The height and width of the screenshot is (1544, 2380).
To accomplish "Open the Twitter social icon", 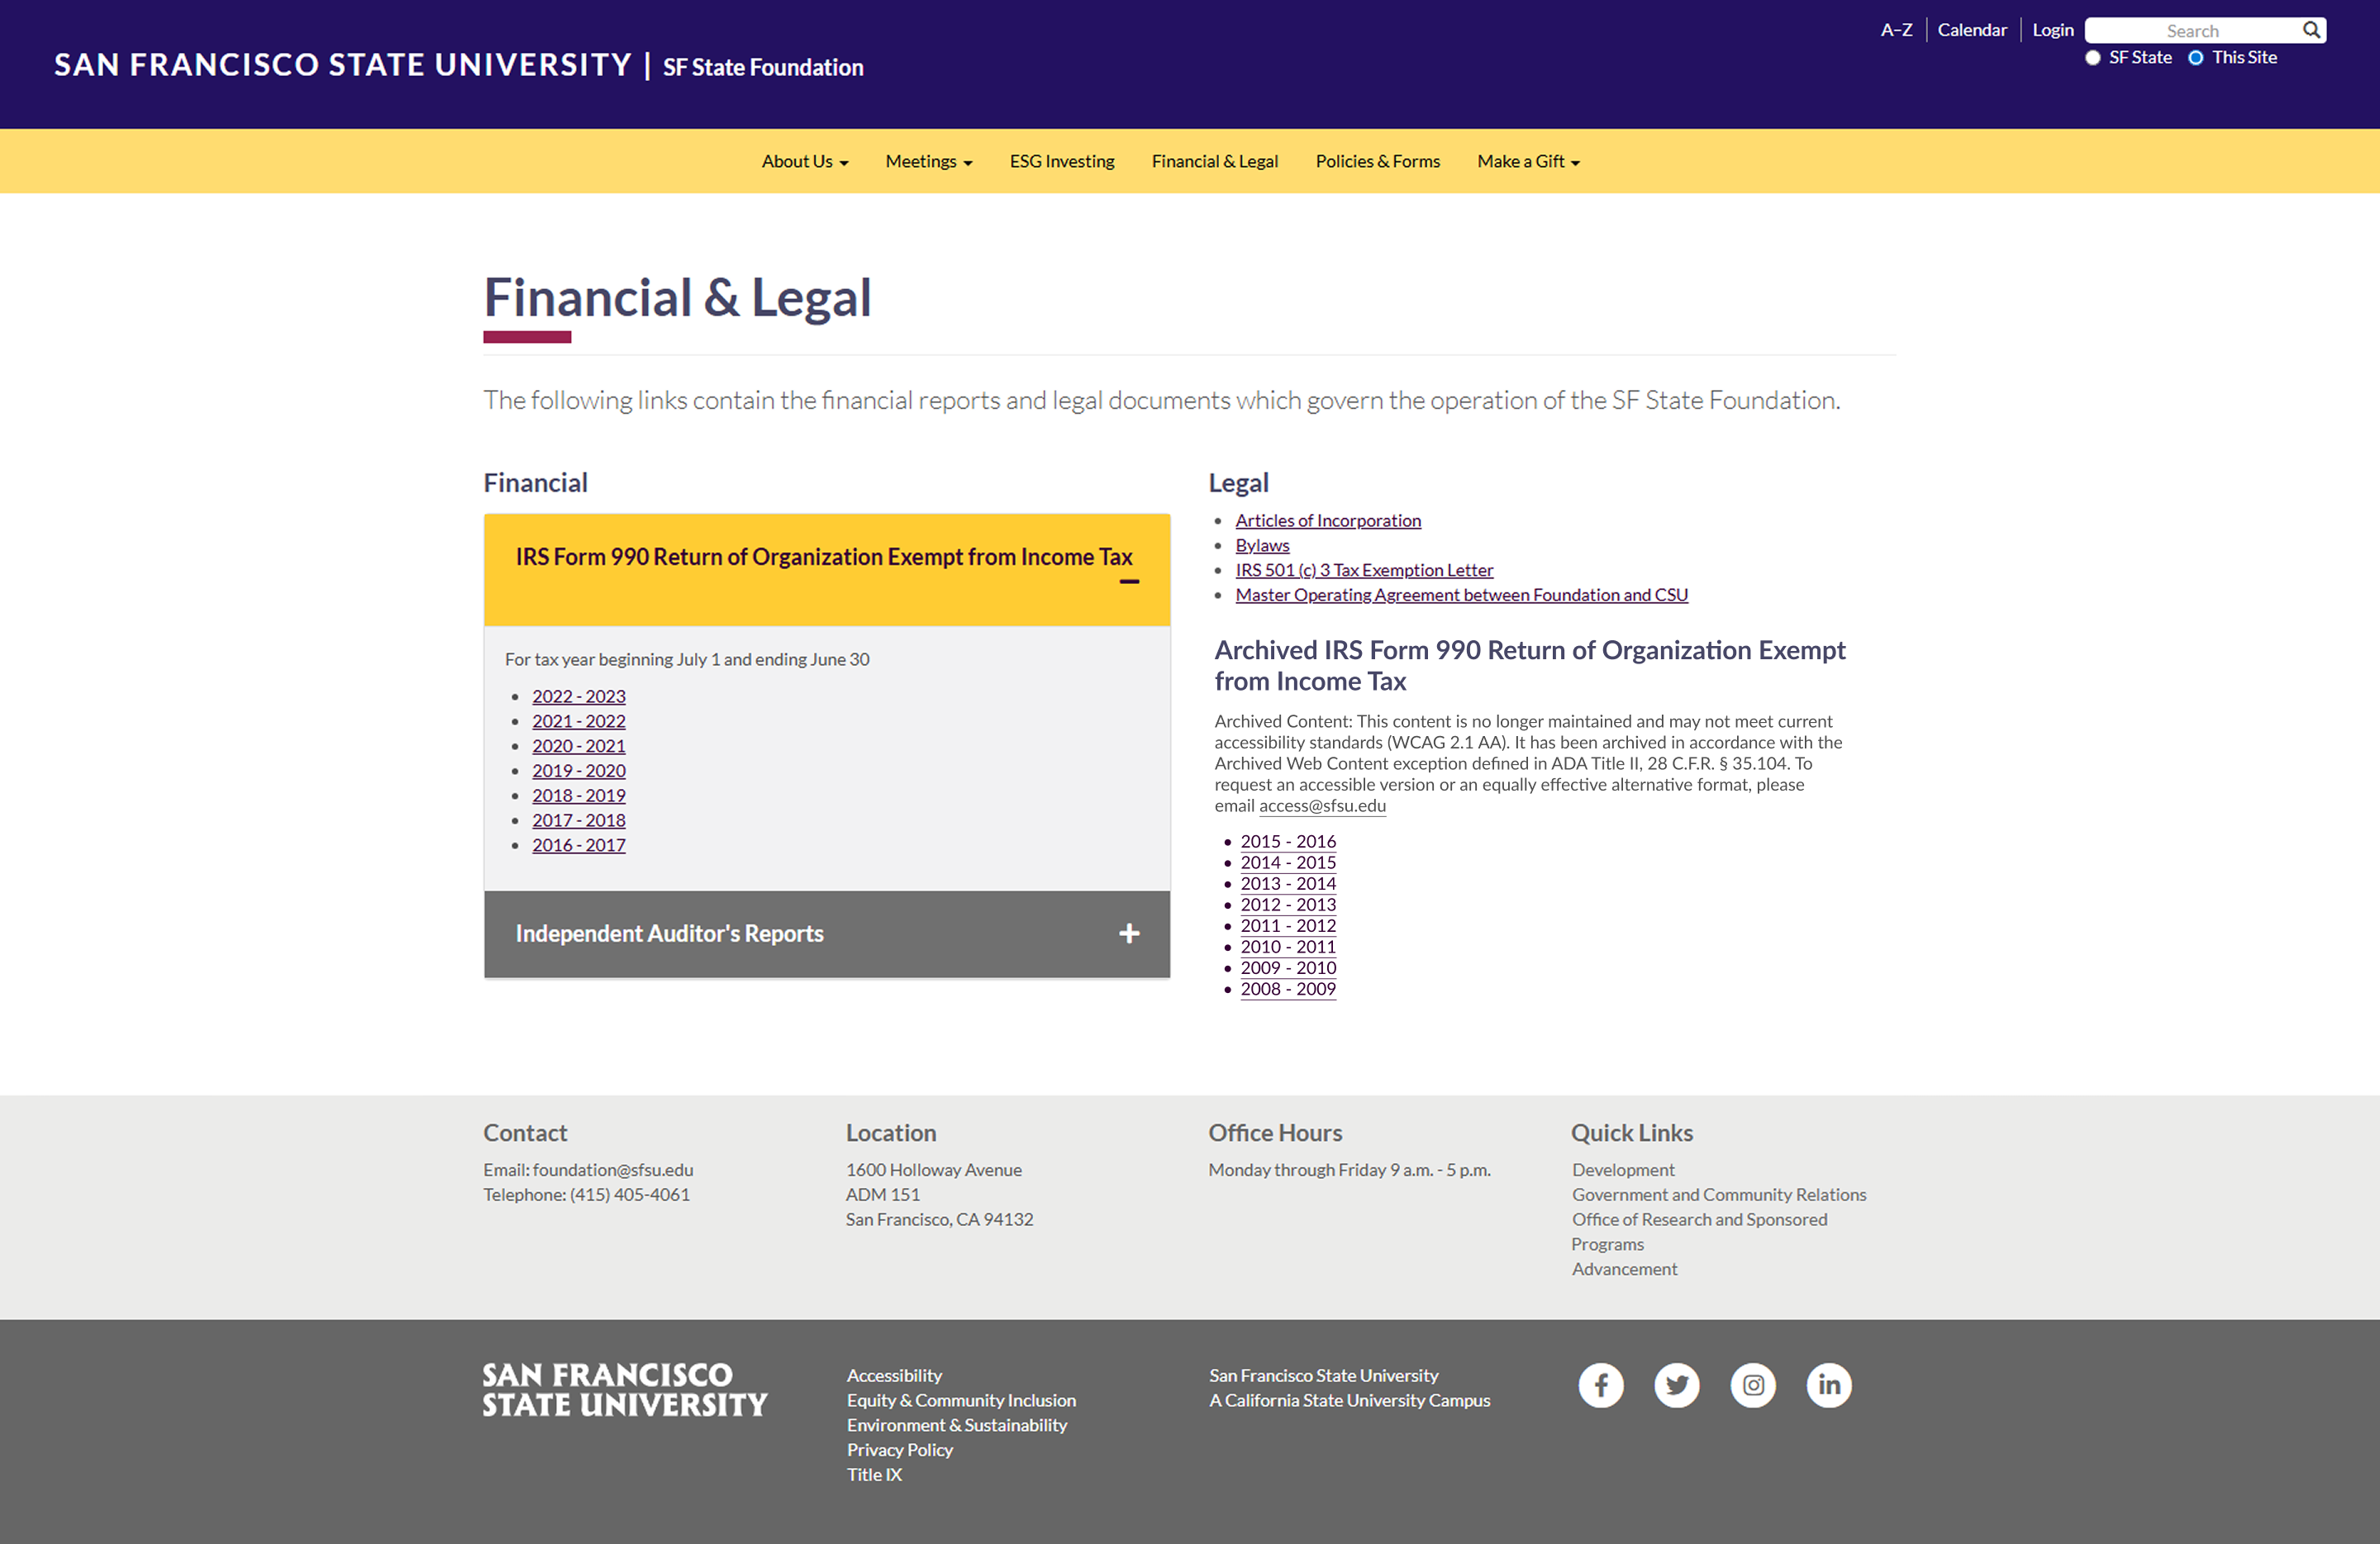I will (x=1677, y=1385).
